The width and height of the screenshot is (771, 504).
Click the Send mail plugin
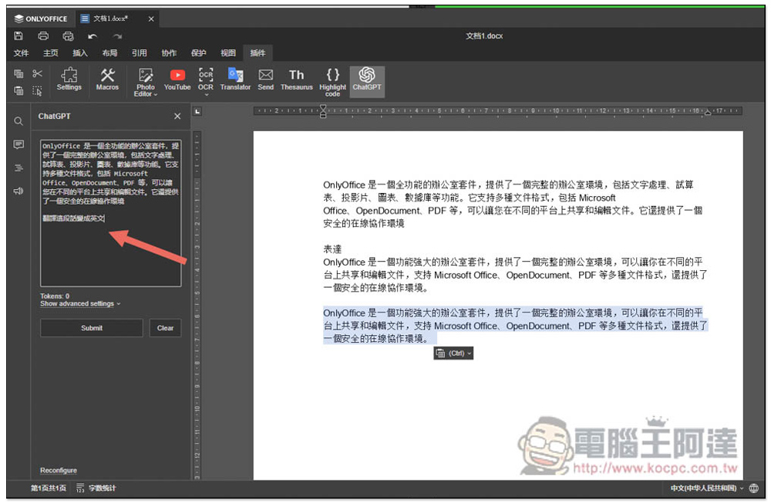click(x=265, y=79)
